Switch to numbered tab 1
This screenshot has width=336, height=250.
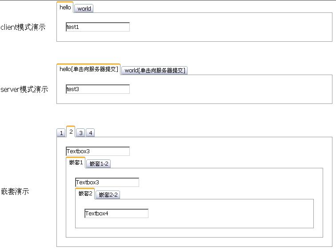(x=61, y=133)
